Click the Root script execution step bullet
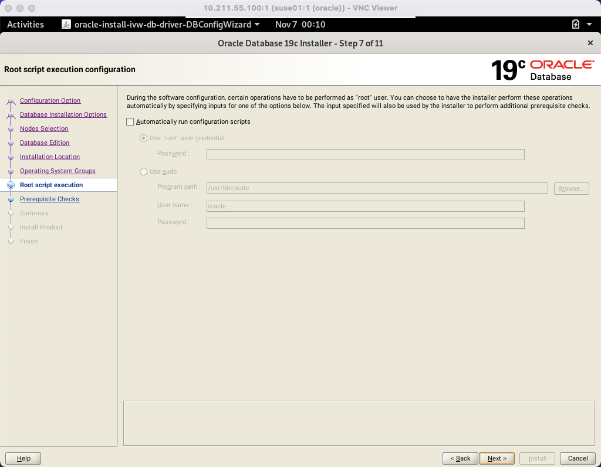Screen dimensions: 601x467 (11, 185)
